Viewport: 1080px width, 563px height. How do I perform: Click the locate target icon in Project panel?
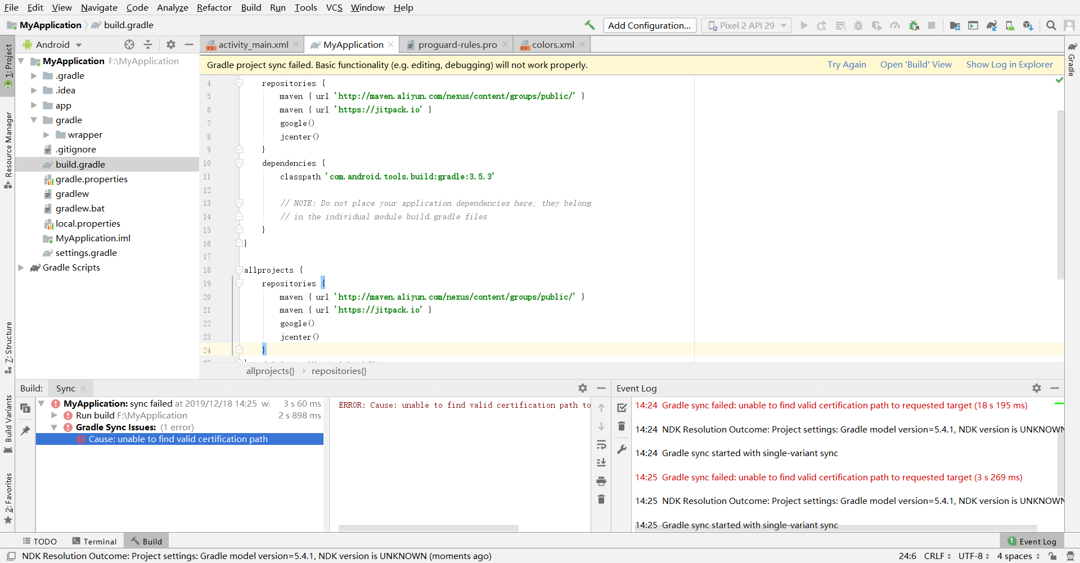[x=129, y=44]
